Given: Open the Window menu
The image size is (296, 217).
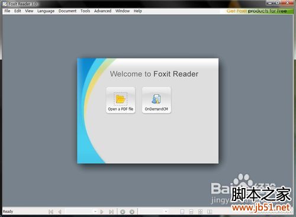Looking at the screenshot, I should point(123,11).
